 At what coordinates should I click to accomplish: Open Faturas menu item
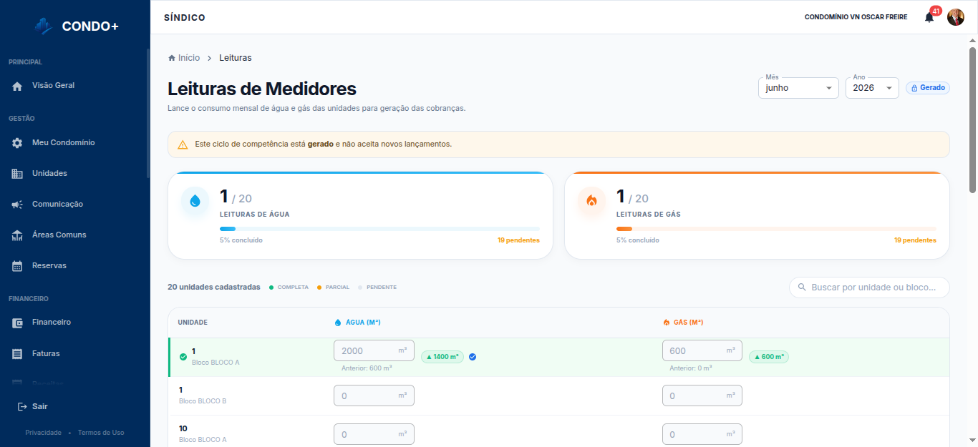(x=75, y=354)
